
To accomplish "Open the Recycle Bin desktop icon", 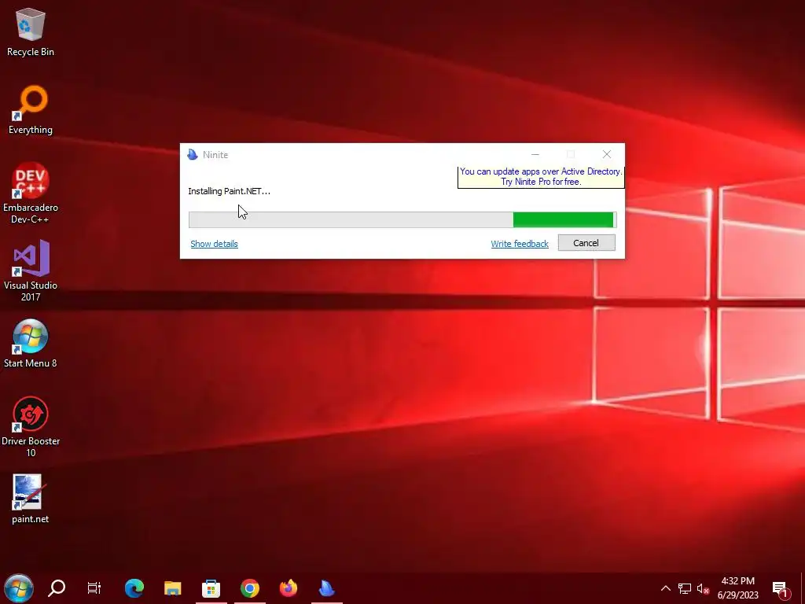I will 31,32.
